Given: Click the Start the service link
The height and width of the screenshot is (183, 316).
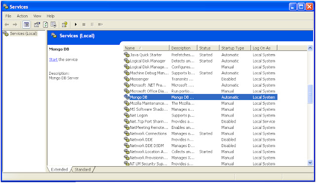Looking at the screenshot, I should click(x=53, y=60).
